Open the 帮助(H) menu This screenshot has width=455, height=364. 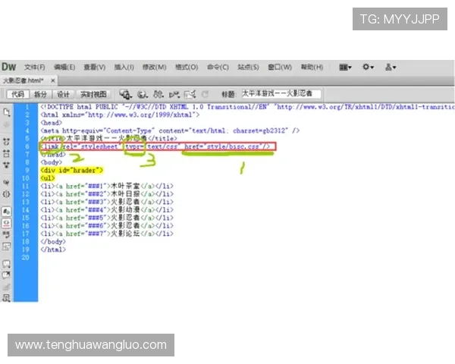coord(312,67)
